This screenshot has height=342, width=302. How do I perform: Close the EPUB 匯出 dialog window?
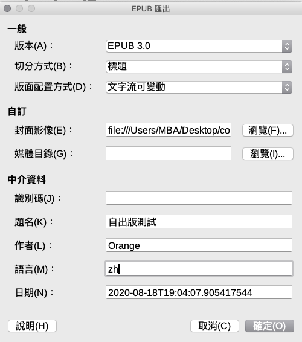click(7, 8)
